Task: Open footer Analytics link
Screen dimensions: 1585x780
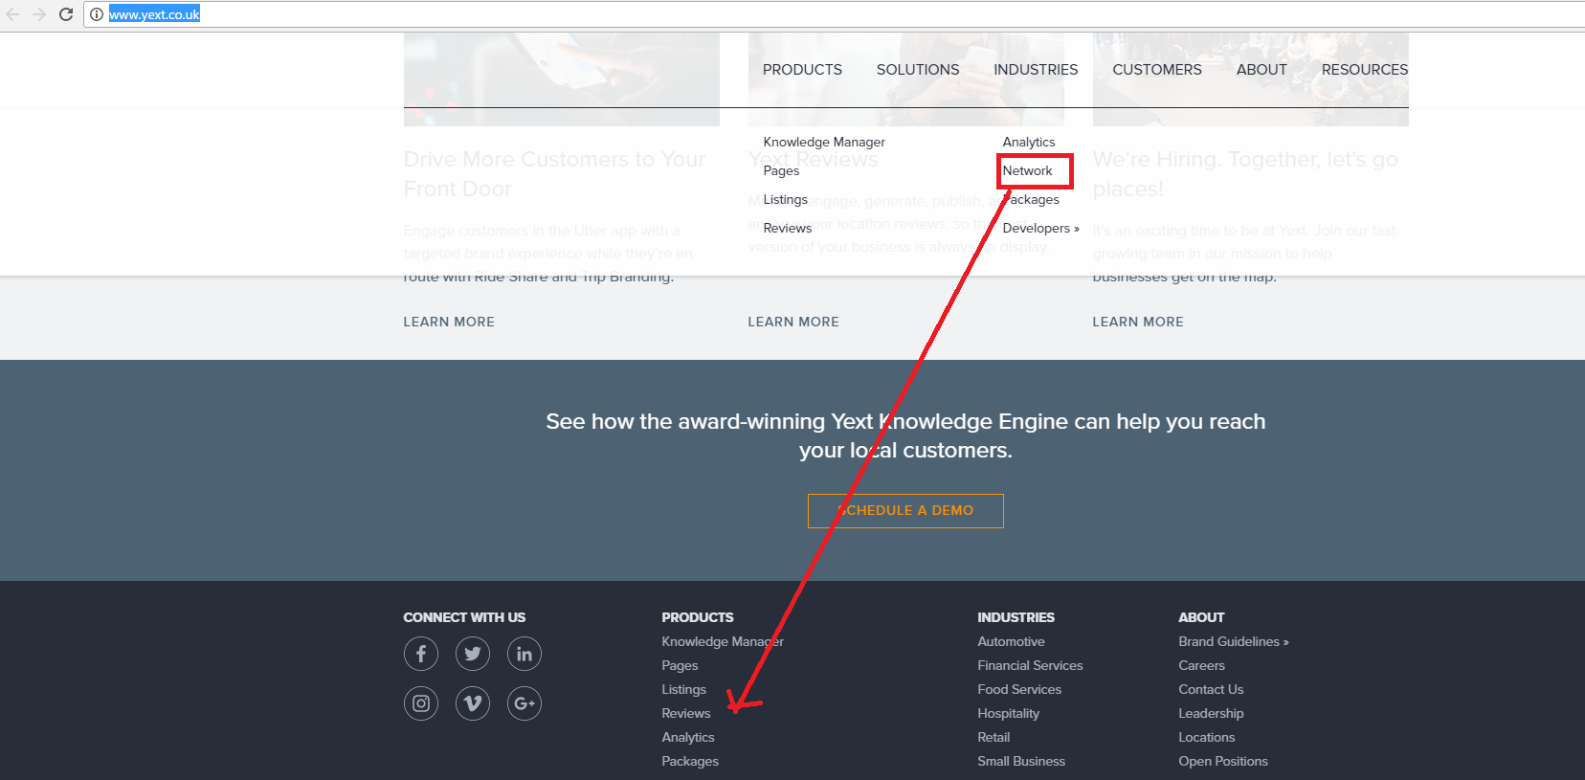Action: click(688, 737)
